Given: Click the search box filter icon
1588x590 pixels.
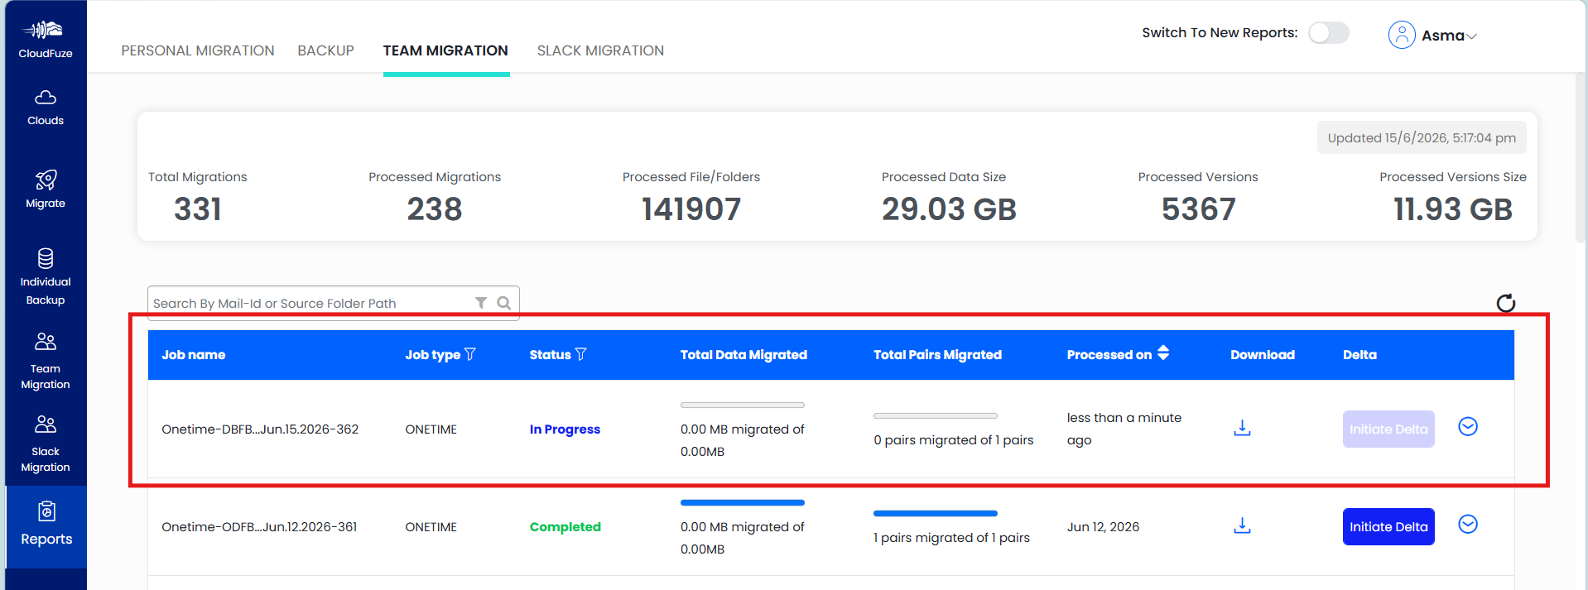Looking at the screenshot, I should (481, 303).
